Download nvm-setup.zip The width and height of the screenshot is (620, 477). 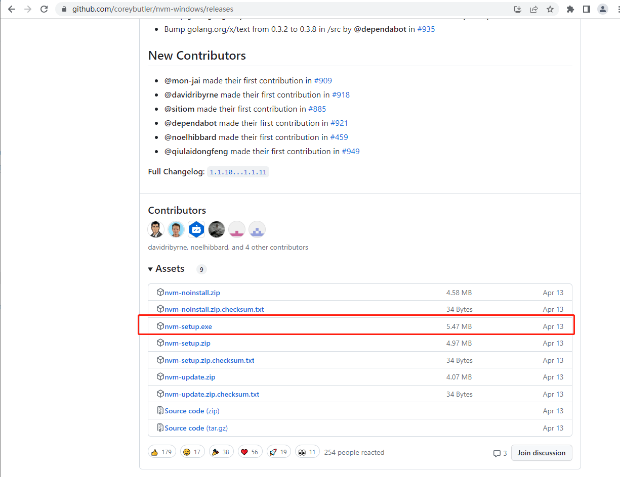(x=187, y=343)
